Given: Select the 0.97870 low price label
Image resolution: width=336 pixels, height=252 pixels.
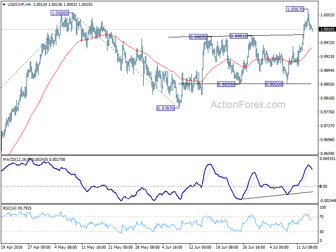Looking at the screenshot, I should click(x=165, y=108).
